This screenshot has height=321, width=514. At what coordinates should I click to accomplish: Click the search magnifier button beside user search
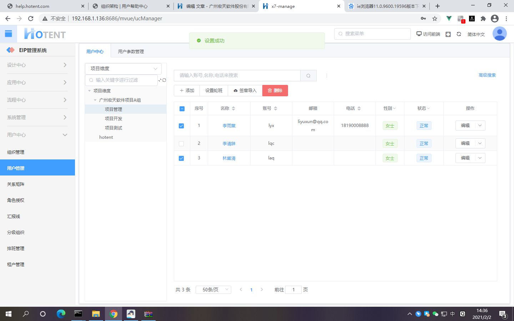click(x=308, y=76)
